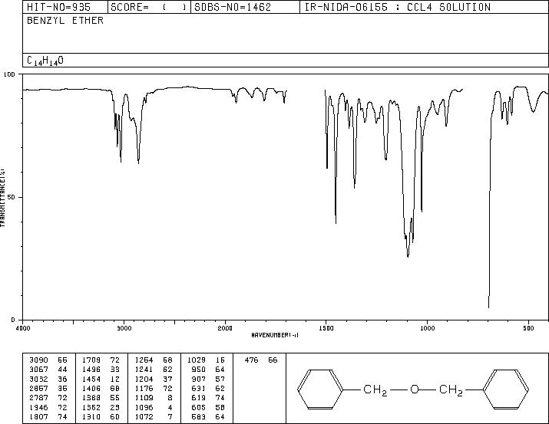Click the left benzene ring in structure
Screen dimensions: 549x424
coord(320,389)
